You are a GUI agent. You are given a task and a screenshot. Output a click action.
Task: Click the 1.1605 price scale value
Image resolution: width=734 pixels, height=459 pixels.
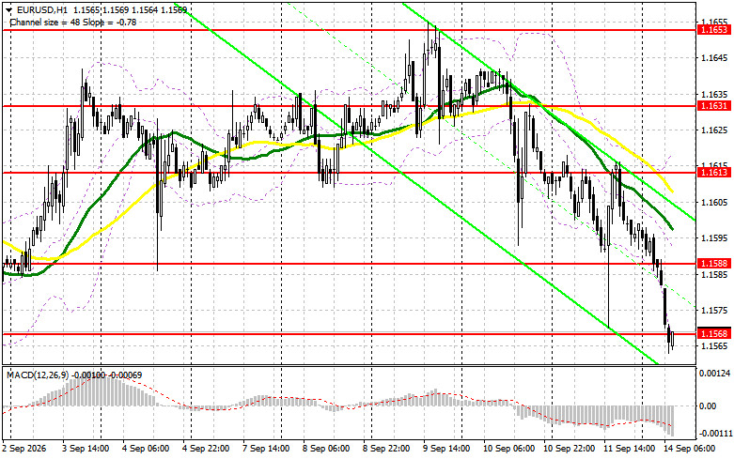coord(714,203)
